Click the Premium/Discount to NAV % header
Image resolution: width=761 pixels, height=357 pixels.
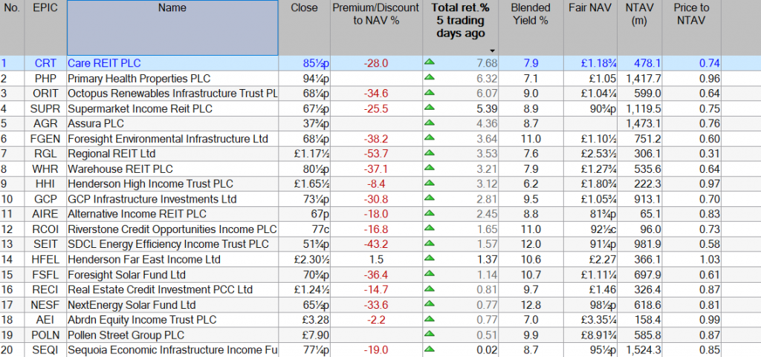pos(376,27)
